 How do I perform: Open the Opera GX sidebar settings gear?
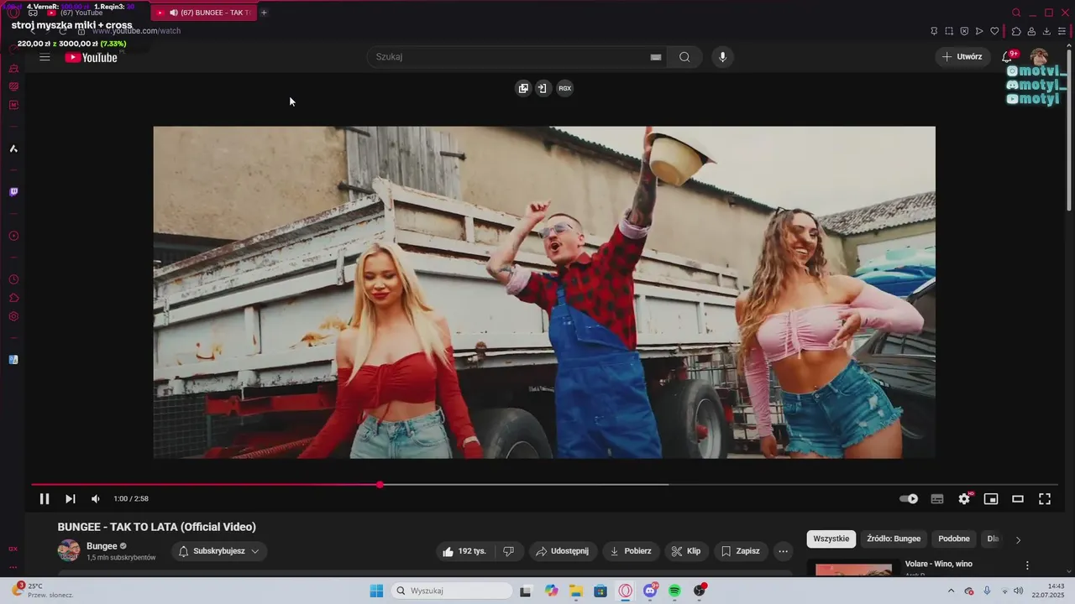click(13, 316)
